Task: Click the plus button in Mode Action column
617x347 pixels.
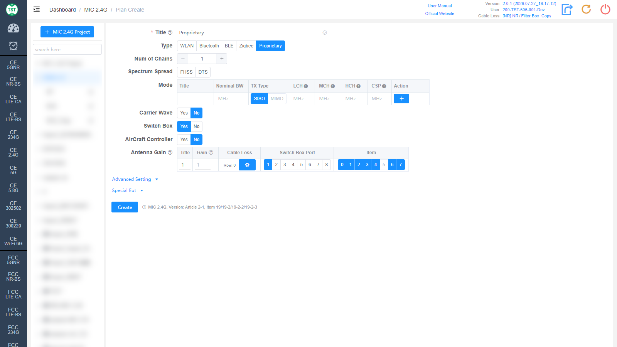Action: [401, 99]
